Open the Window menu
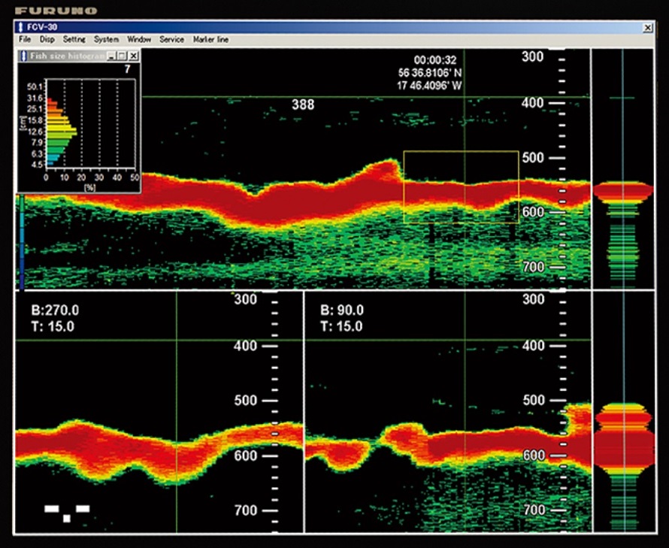Image resolution: width=669 pixels, height=548 pixels. click(x=139, y=39)
